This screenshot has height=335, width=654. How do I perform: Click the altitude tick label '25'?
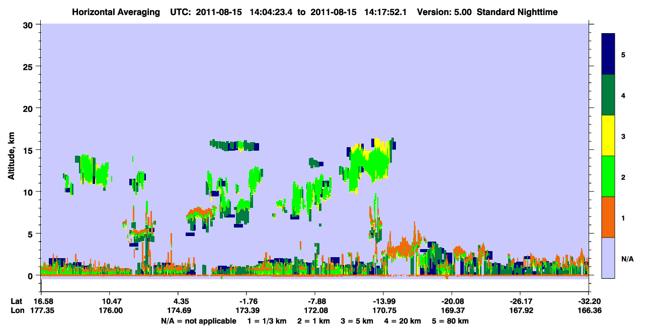pyautogui.click(x=29, y=66)
